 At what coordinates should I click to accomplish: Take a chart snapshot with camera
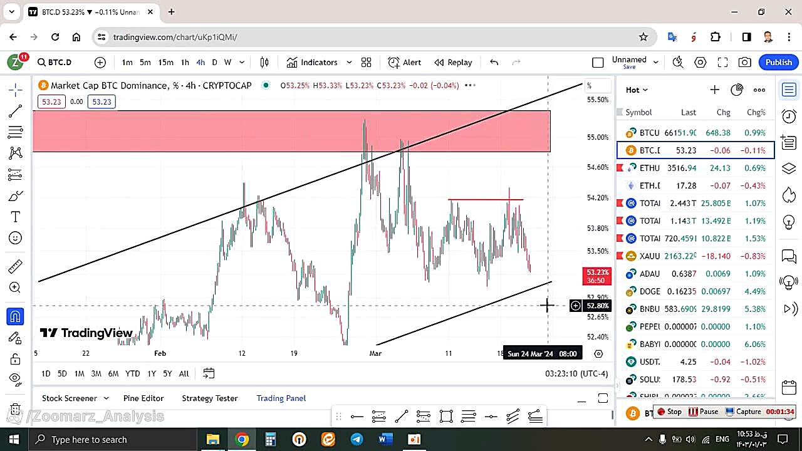click(x=745, y=62)
